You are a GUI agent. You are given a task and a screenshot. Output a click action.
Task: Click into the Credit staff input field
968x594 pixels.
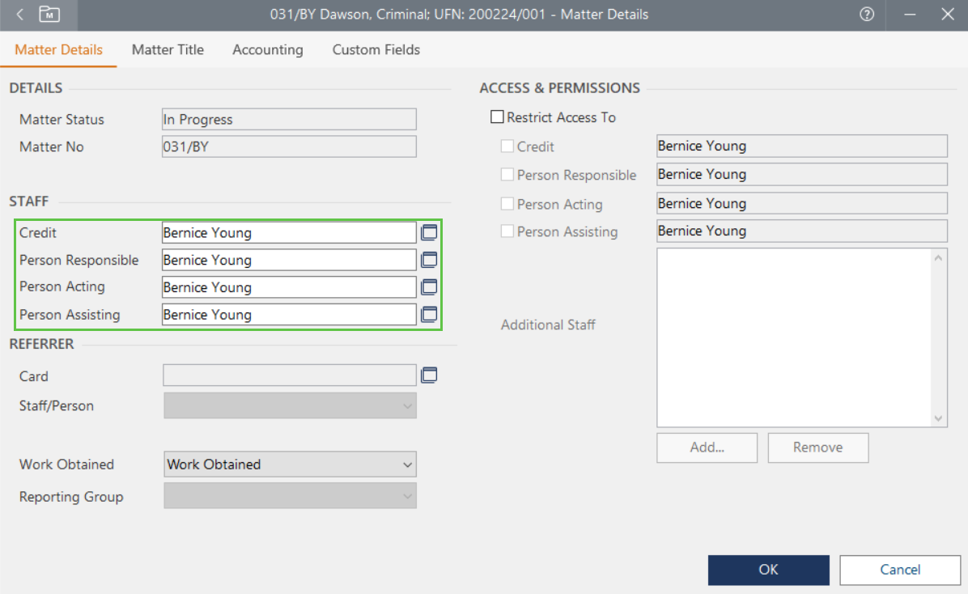point(288,233)
